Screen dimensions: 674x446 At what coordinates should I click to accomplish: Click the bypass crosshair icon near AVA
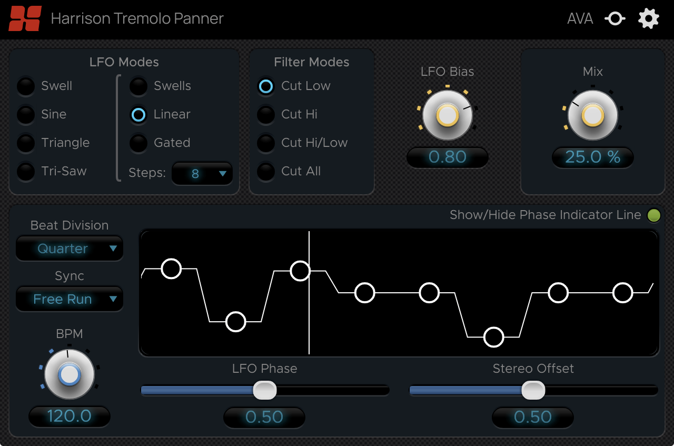614,18
